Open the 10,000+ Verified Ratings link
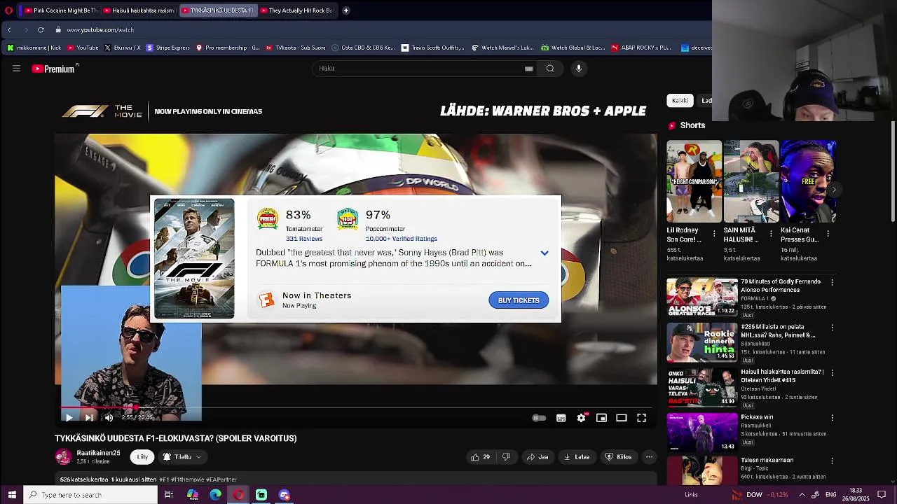This screenshot has width=897, height=504. [x=401, y=239]
